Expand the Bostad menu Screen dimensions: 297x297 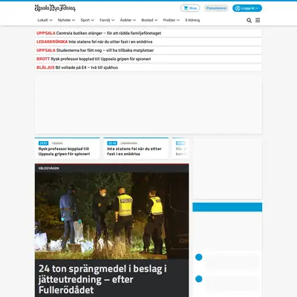tap(149, 20)
